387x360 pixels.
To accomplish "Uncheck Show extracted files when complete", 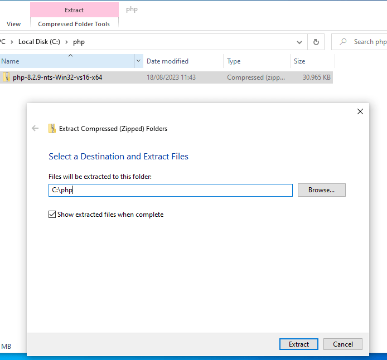I will click(52, 215).
